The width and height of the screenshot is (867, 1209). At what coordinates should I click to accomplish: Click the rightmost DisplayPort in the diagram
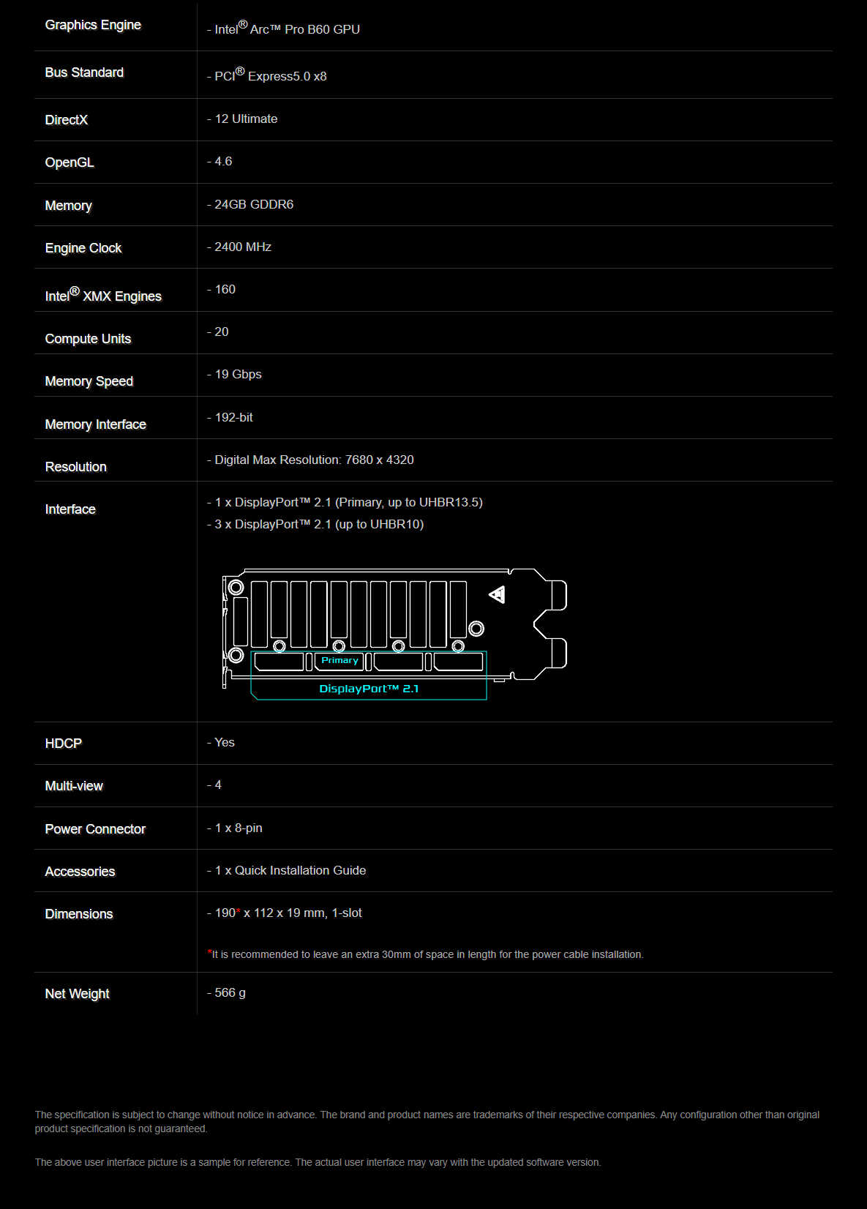[x=458, y=662]
